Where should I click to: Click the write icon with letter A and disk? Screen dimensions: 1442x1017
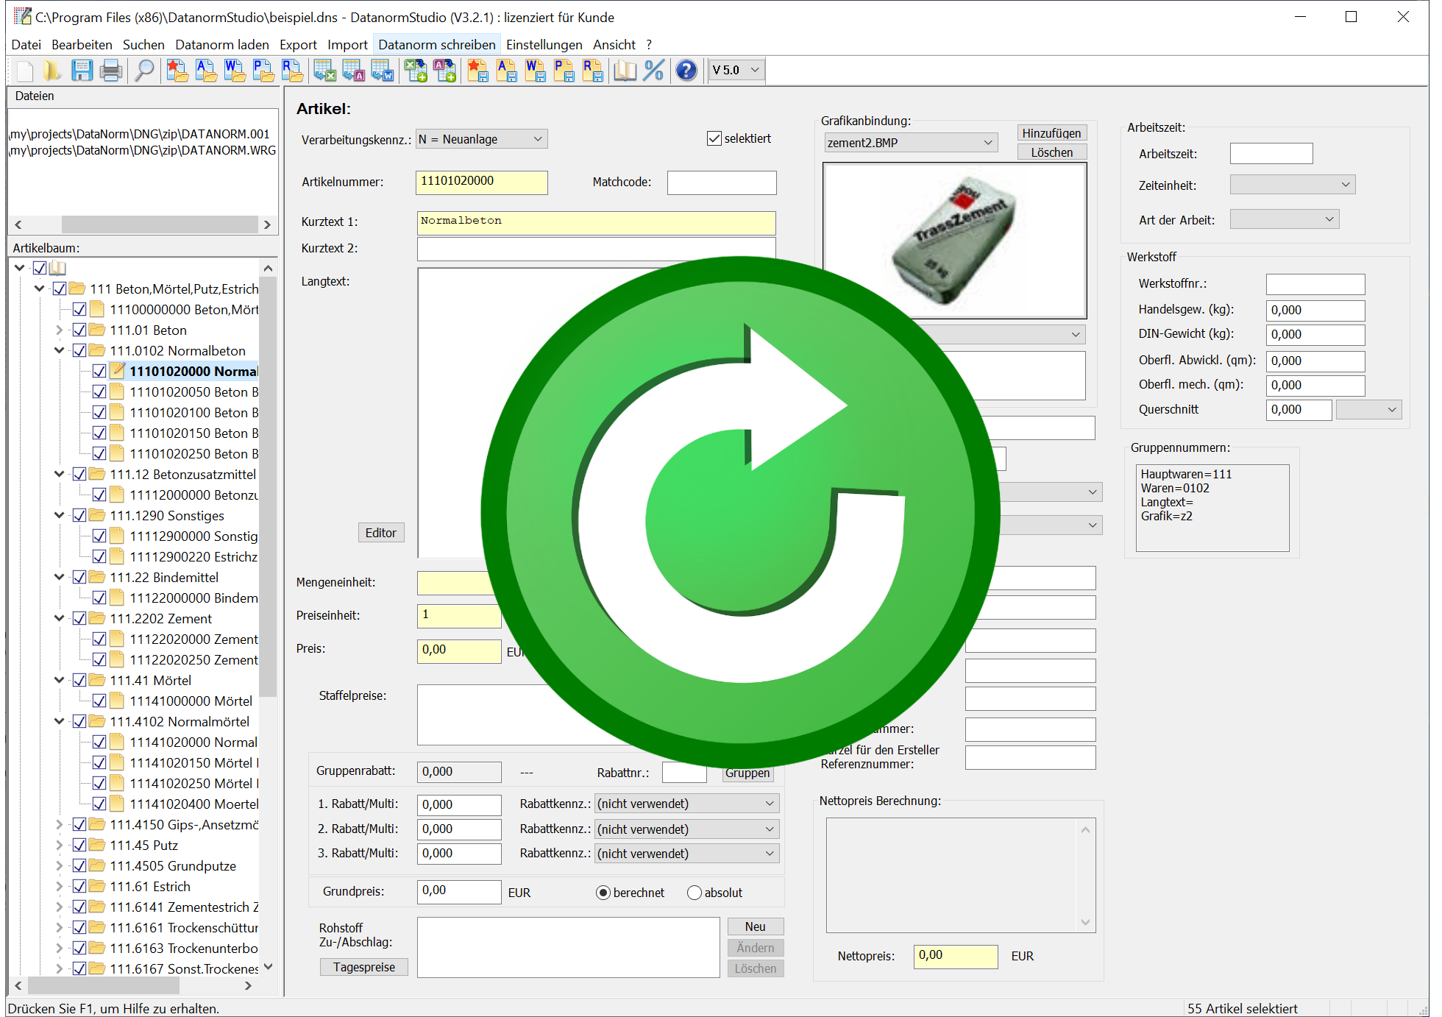point(506,71)
